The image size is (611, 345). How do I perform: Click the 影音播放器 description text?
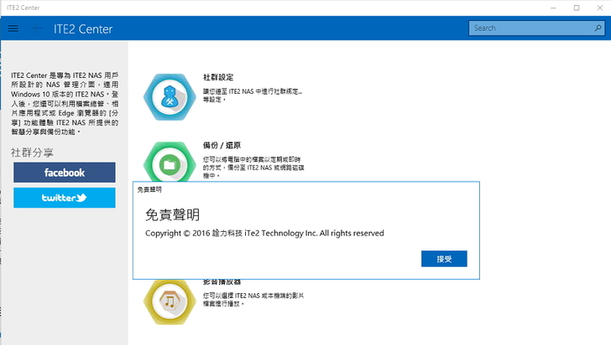click(x=253, y=299)
